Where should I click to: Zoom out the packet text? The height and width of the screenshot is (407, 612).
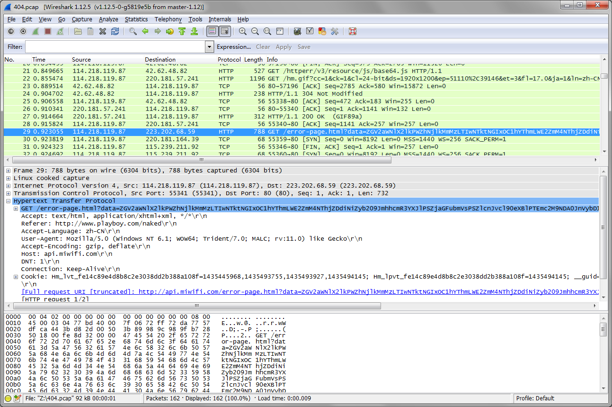pyautogui.click(x=255, y=31)
